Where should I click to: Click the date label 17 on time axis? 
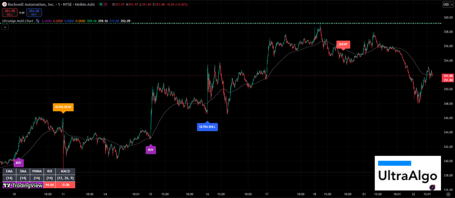pos(267,194)
